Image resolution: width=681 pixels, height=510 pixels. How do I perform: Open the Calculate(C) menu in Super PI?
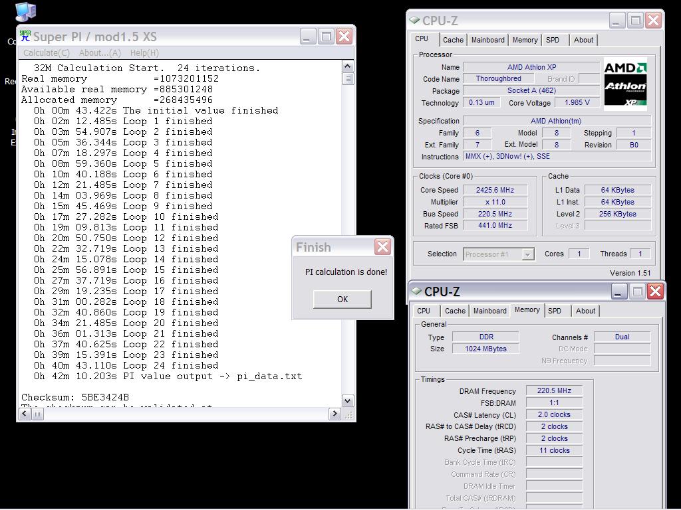pos(47,53)
